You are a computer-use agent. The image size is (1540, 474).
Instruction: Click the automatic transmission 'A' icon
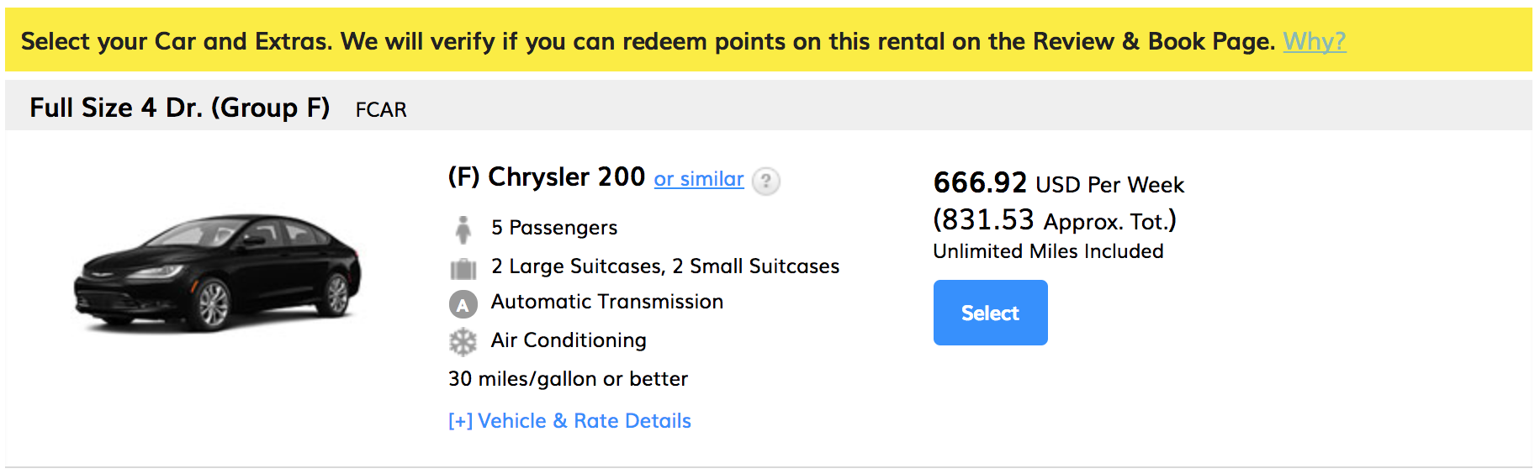[463, 304]
